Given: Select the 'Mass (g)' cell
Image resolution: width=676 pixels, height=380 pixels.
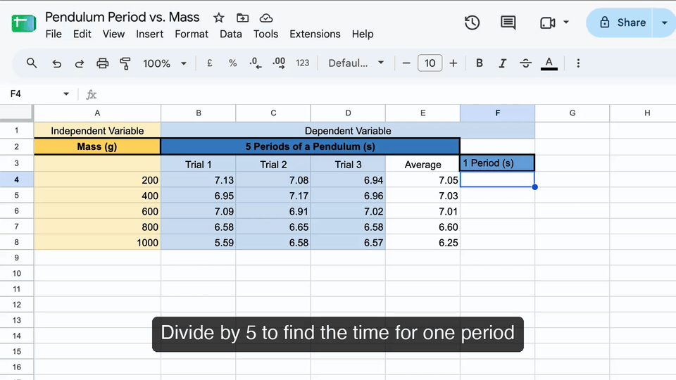Looking at the screenshot, I should [x=97, y=146].
